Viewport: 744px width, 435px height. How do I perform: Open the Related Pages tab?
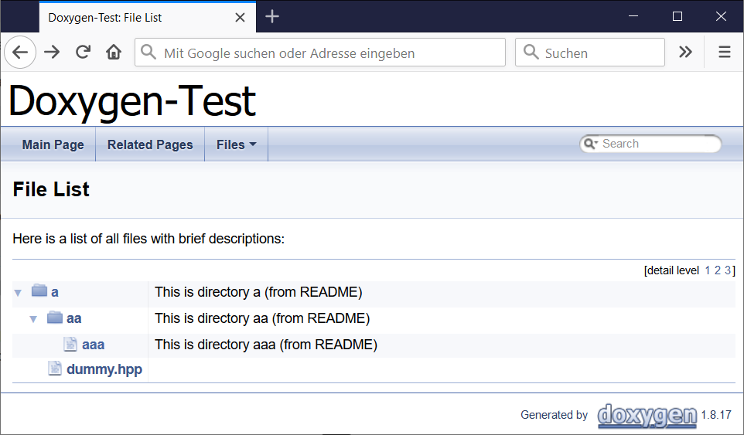click(x=150, y=144)
